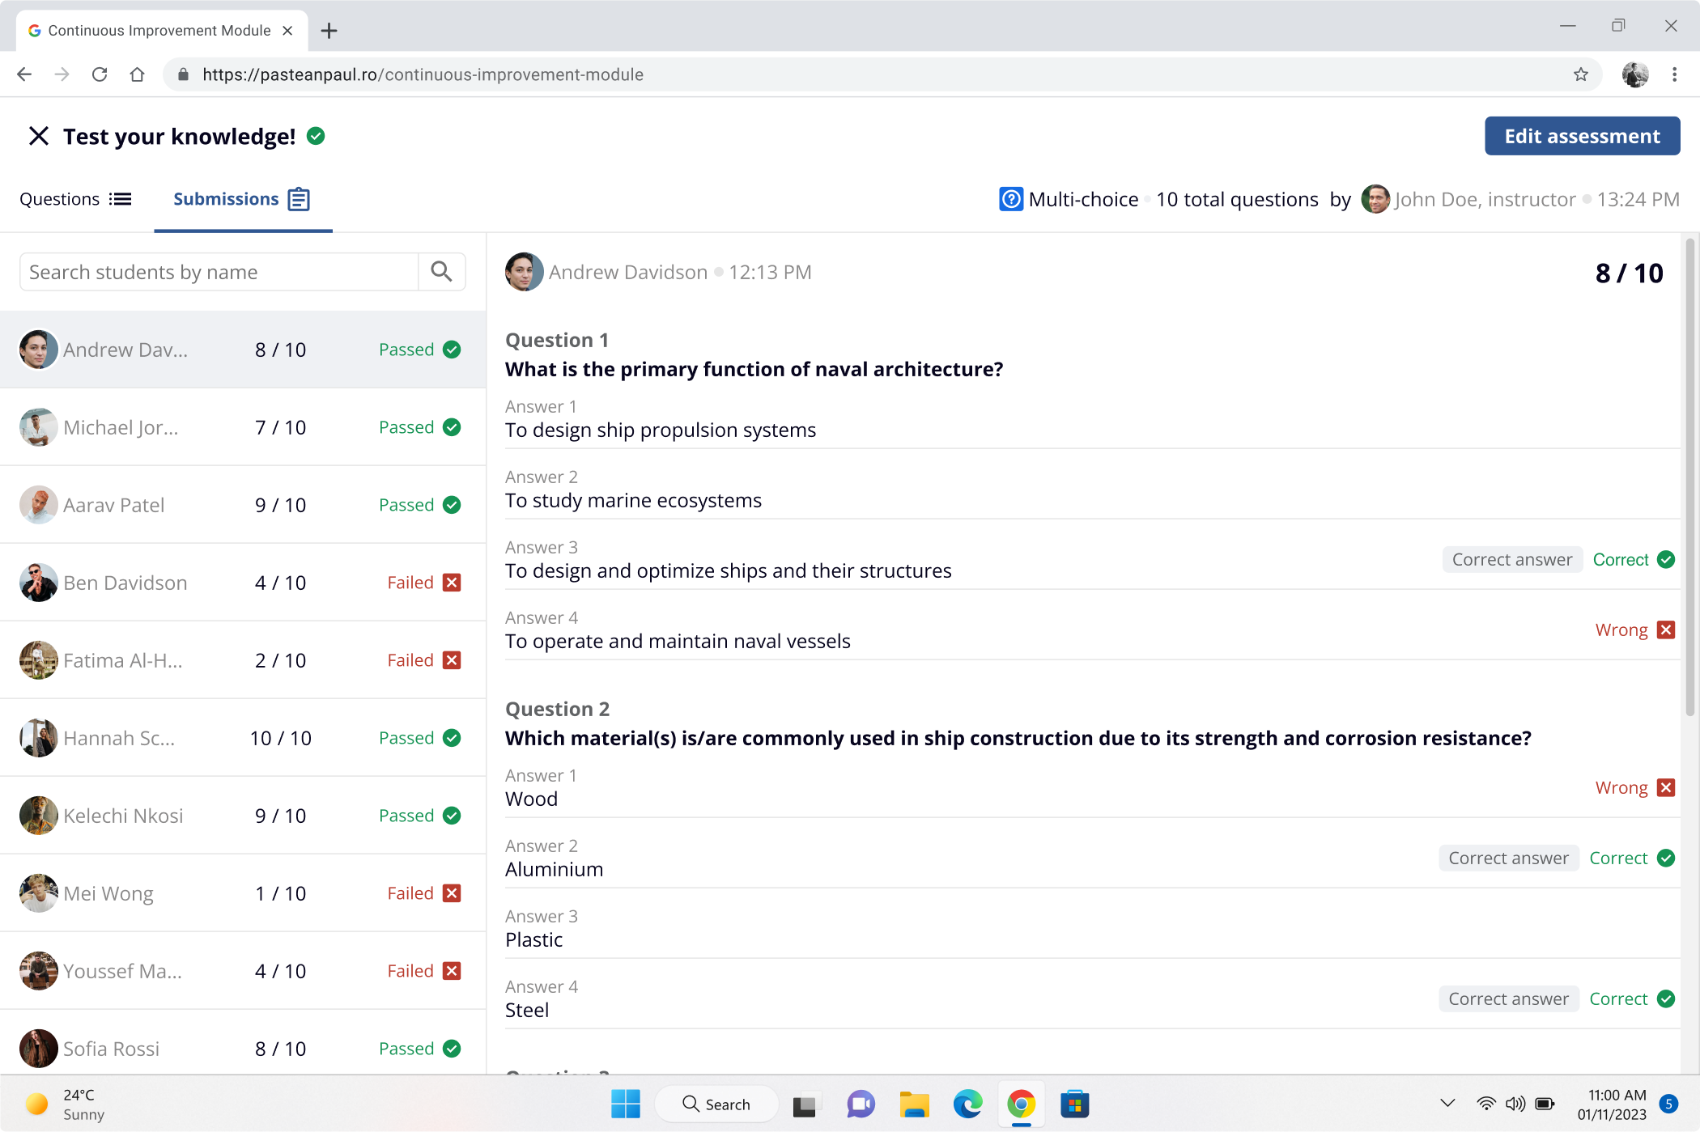Expand hidden system tray icons chevron
The image size is (1700, 1132).
click(x=1447, y=1103)
